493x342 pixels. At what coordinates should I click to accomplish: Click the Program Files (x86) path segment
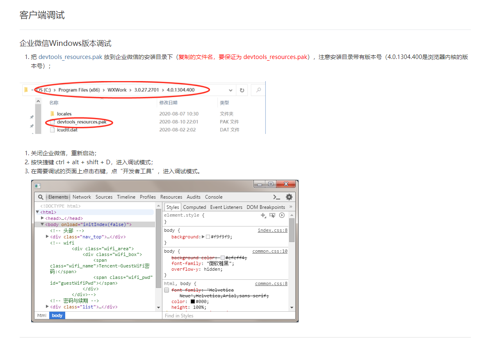(79, 90)
